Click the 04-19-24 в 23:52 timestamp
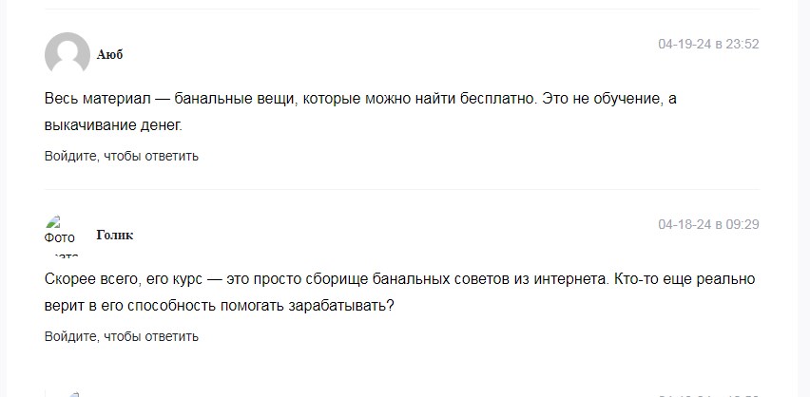This screenshot has width=810, height=397. [x=707, y=44]
